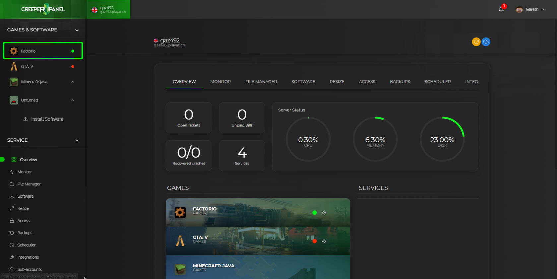Click the CreeperPanel logo
The image size is (557, 279).
point(43,9)
